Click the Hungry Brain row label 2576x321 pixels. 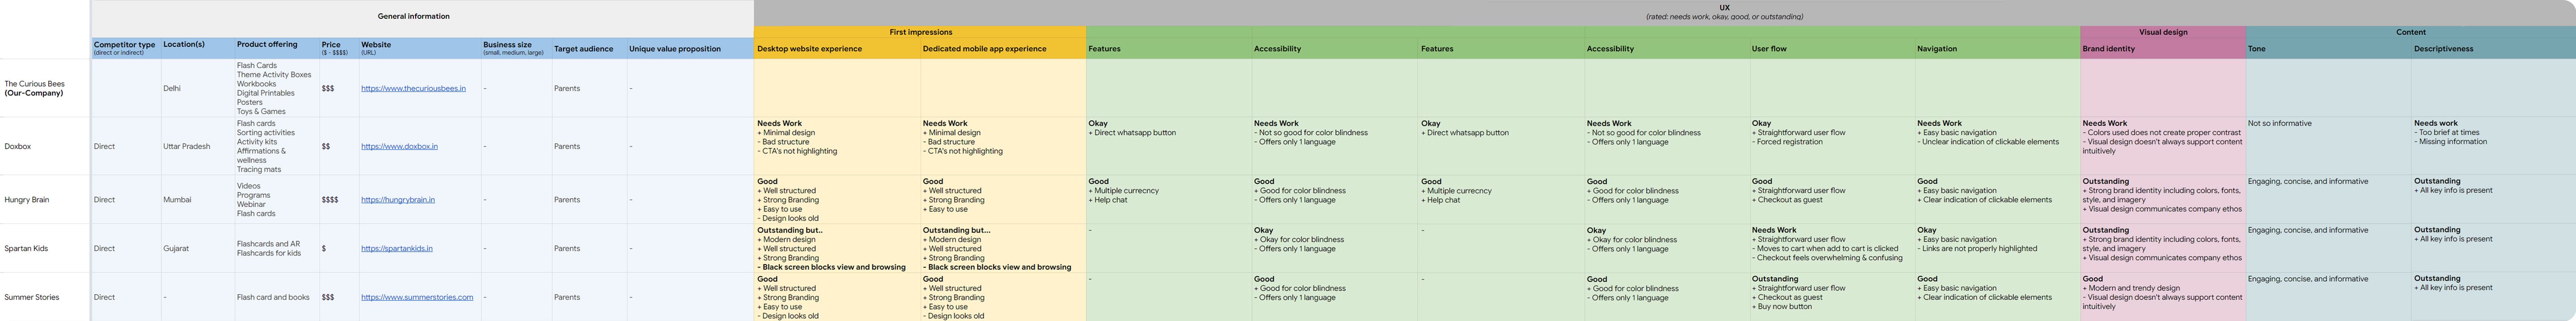26,199
